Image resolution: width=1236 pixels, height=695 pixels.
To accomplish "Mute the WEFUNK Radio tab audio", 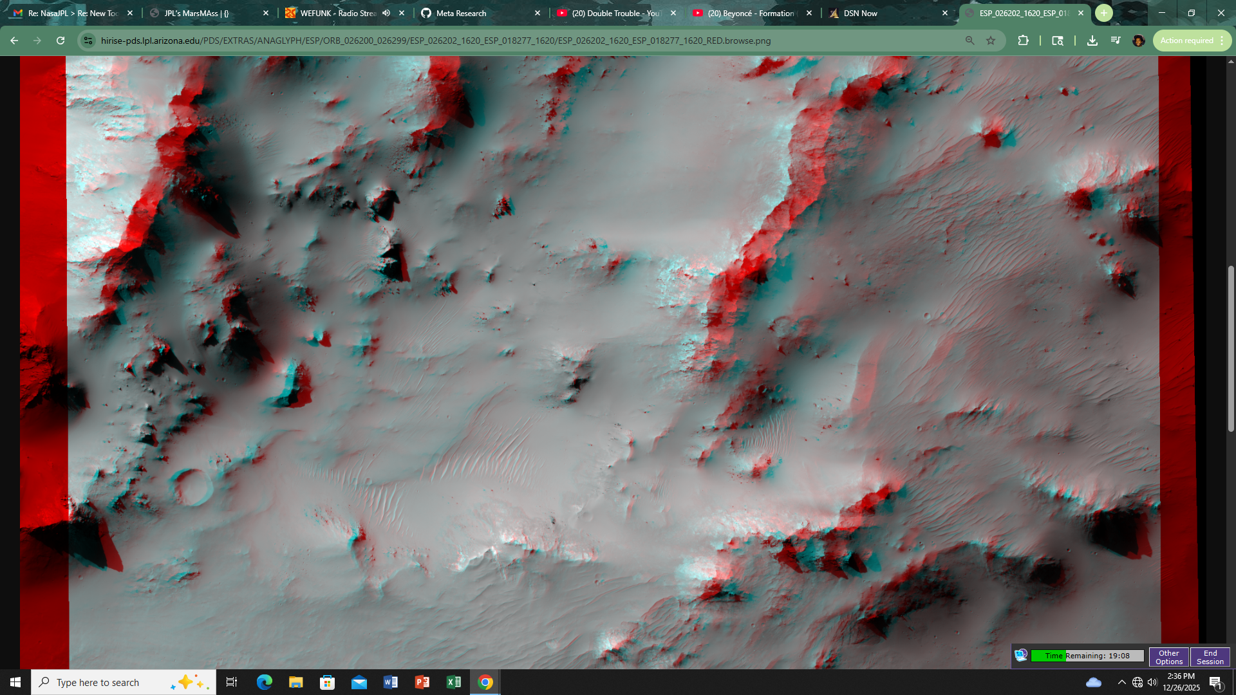I will pos(386,13).
